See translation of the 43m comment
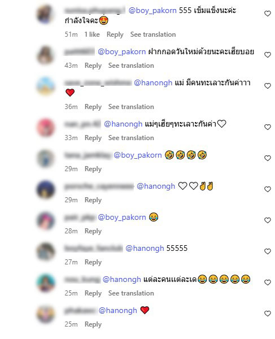275x339 pixels. pyautogui.click(x=131, y=66)
